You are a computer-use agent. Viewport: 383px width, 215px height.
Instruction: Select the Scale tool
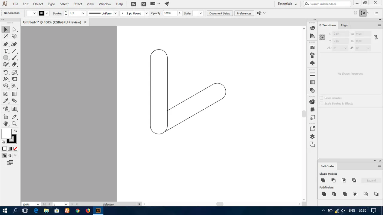14,72
